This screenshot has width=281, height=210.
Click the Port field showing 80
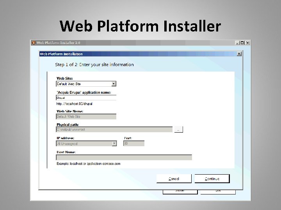(134, 143)
